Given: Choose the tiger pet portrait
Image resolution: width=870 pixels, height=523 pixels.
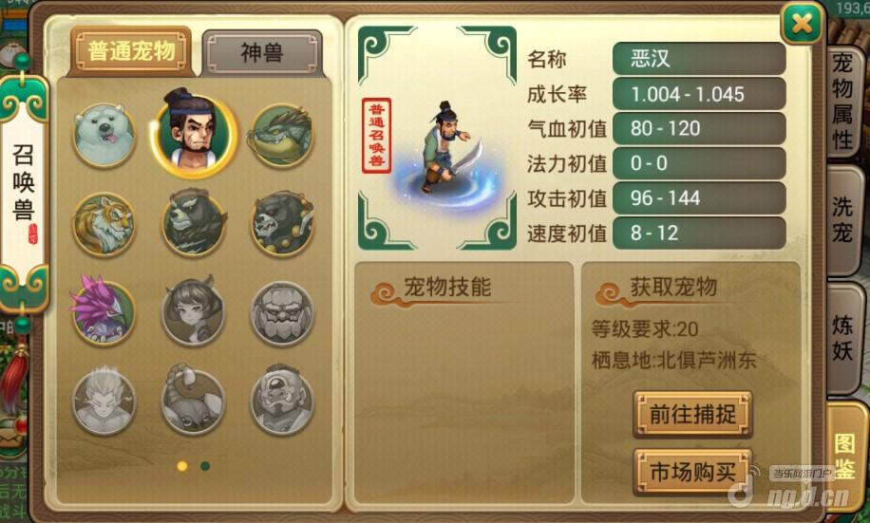Looking at the screenshot, I should tap(104, 225).
